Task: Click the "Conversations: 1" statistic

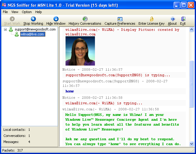Action: pos(17,136)
